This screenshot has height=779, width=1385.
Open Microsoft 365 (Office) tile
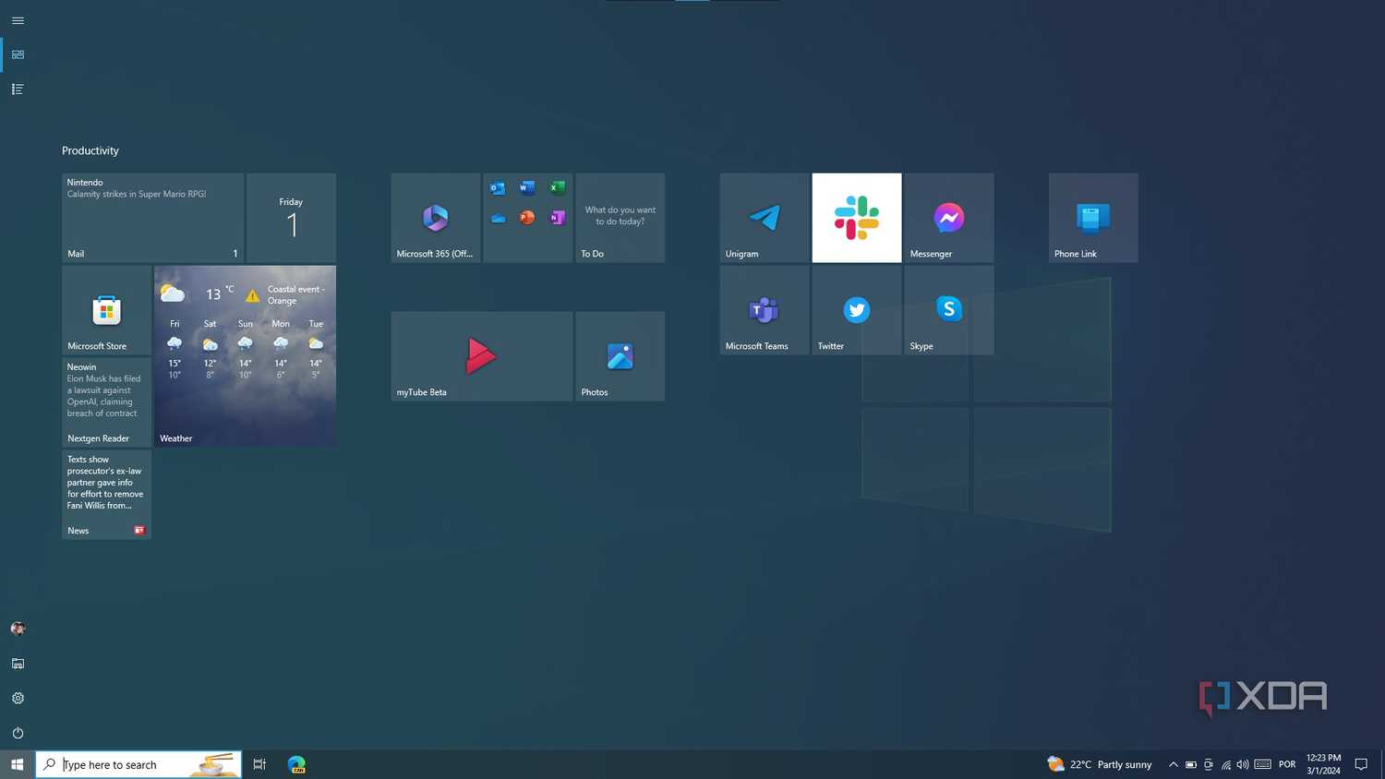(436, 218)
